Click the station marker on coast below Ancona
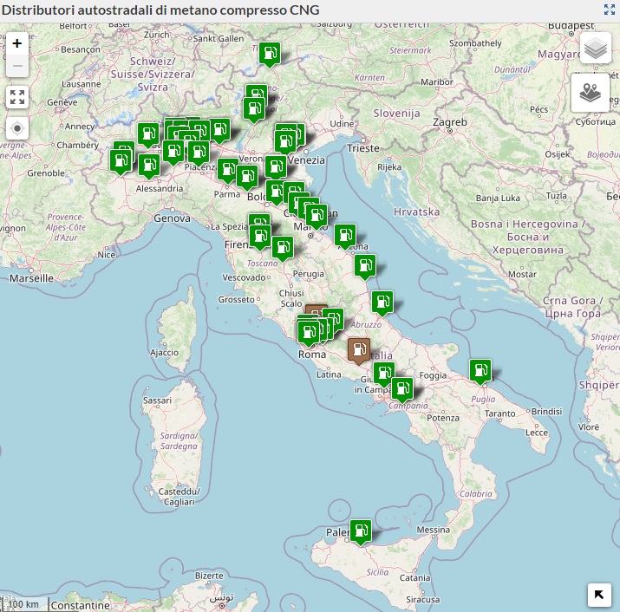Image resolution: width=620 pixels, height=612 pixels. (x=365, y=267)
